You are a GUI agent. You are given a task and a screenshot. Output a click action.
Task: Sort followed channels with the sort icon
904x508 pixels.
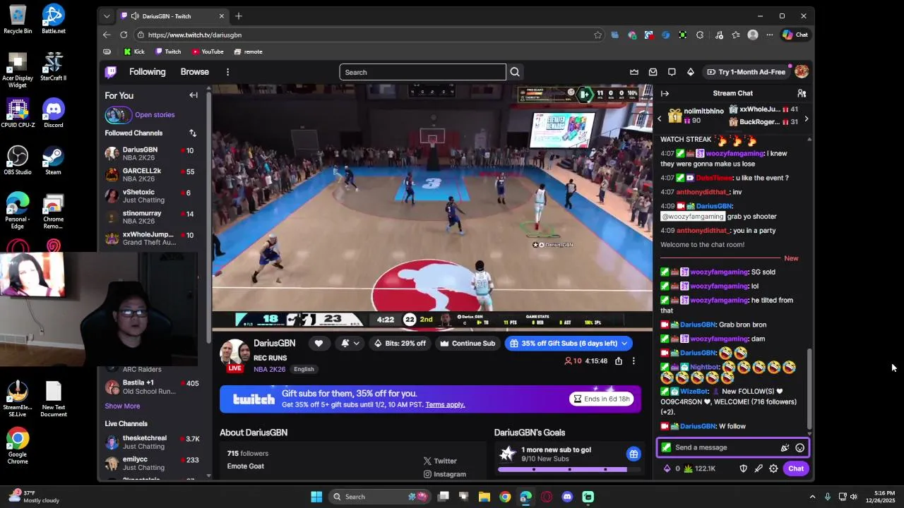click(x=193, y=133)
